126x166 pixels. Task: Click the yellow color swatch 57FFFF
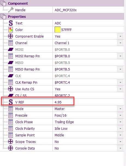(x=58, y=30)
